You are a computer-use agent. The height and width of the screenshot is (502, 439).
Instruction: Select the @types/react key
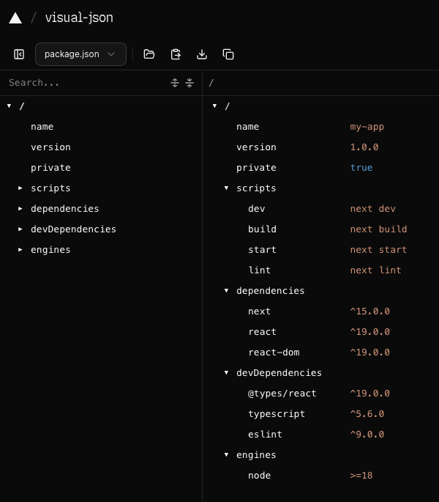pos(282,393)
